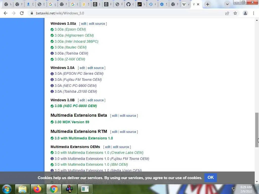Edit source of Windows 3.0A section
The width and height of the screenshot is (259, 194).
[96, 68]
